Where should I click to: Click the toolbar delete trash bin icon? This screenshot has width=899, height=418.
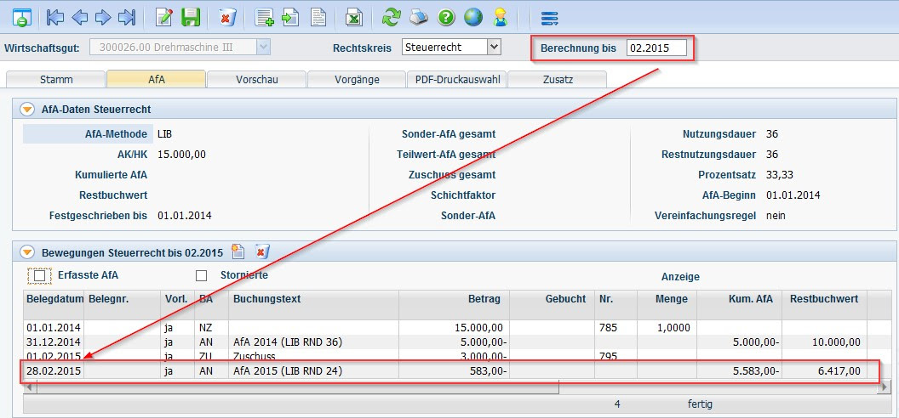click(227, 18)
